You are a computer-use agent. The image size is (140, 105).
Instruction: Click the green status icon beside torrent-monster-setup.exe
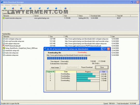(x=4, y=18)
